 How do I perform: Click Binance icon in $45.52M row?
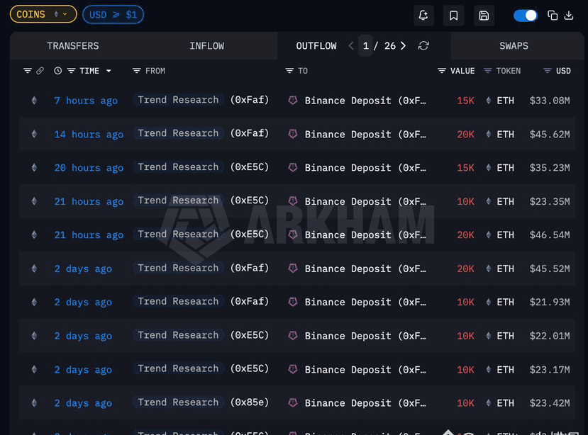click(x=293, y=269)
